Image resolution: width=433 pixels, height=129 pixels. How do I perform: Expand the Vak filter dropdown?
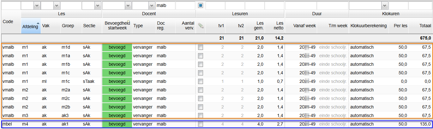57,6
